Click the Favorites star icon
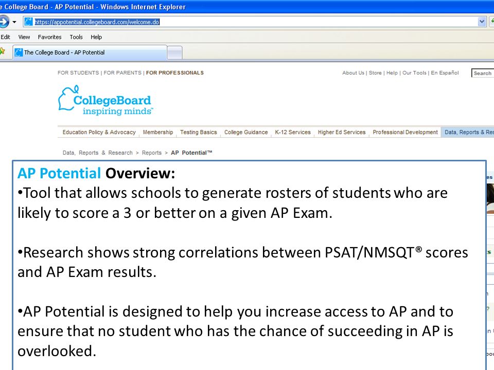 tap(2, 51)
